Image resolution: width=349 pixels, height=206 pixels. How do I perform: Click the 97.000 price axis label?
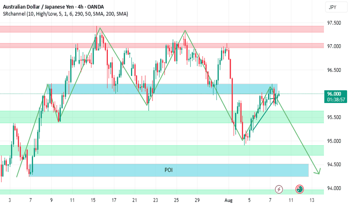(x=334, y=46)
